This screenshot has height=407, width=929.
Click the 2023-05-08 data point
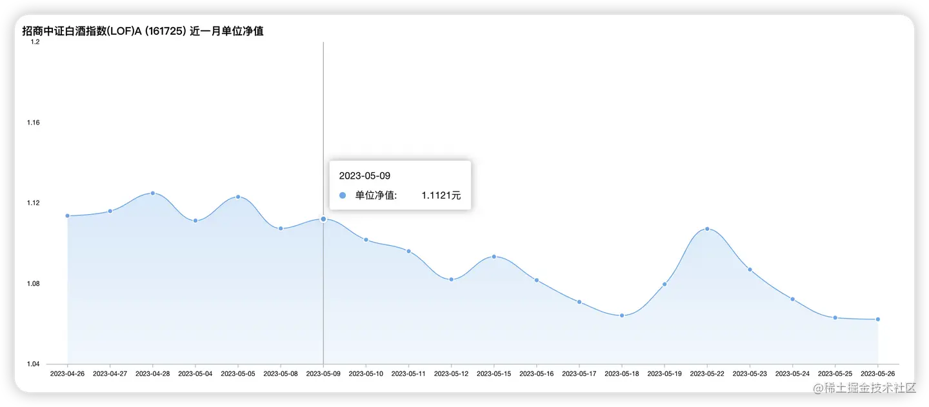(x=281, y=228)
